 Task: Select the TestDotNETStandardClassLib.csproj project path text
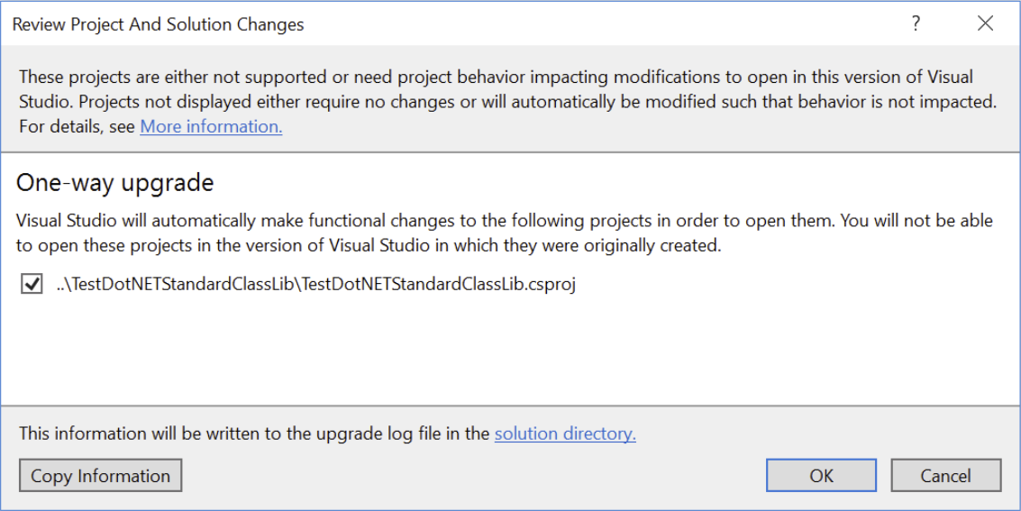tap(315, 285)
